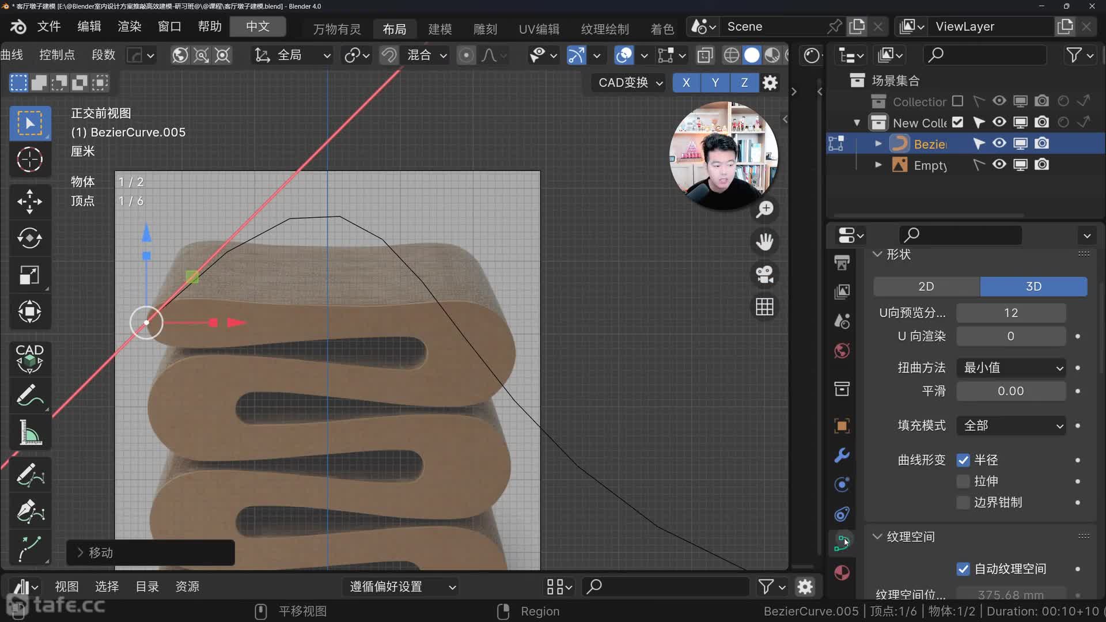Toggle camera view in viewport
Image resolution: width=1106 pixels, height=622 pixels.
point(764,274)
